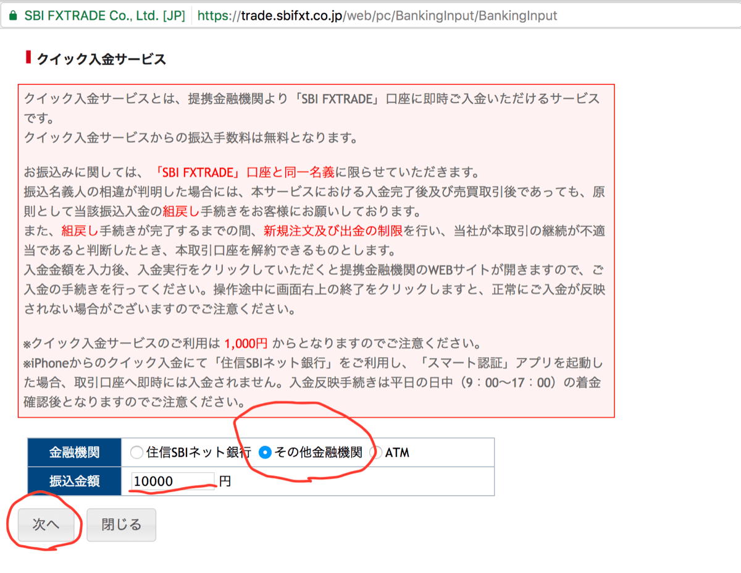741x573 pixels.
Task: Click the trade.sbifxt.co.jp URL in address bar
Action: 377,15
